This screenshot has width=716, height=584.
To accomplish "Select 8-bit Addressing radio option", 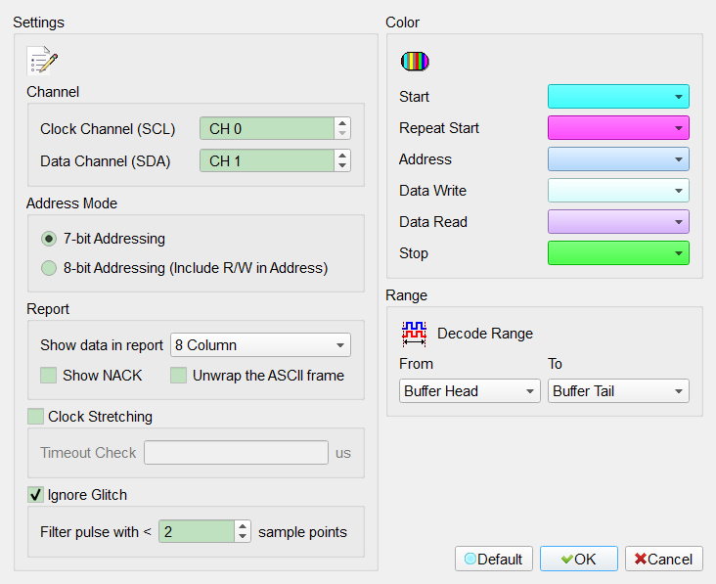I will (49, 268).
